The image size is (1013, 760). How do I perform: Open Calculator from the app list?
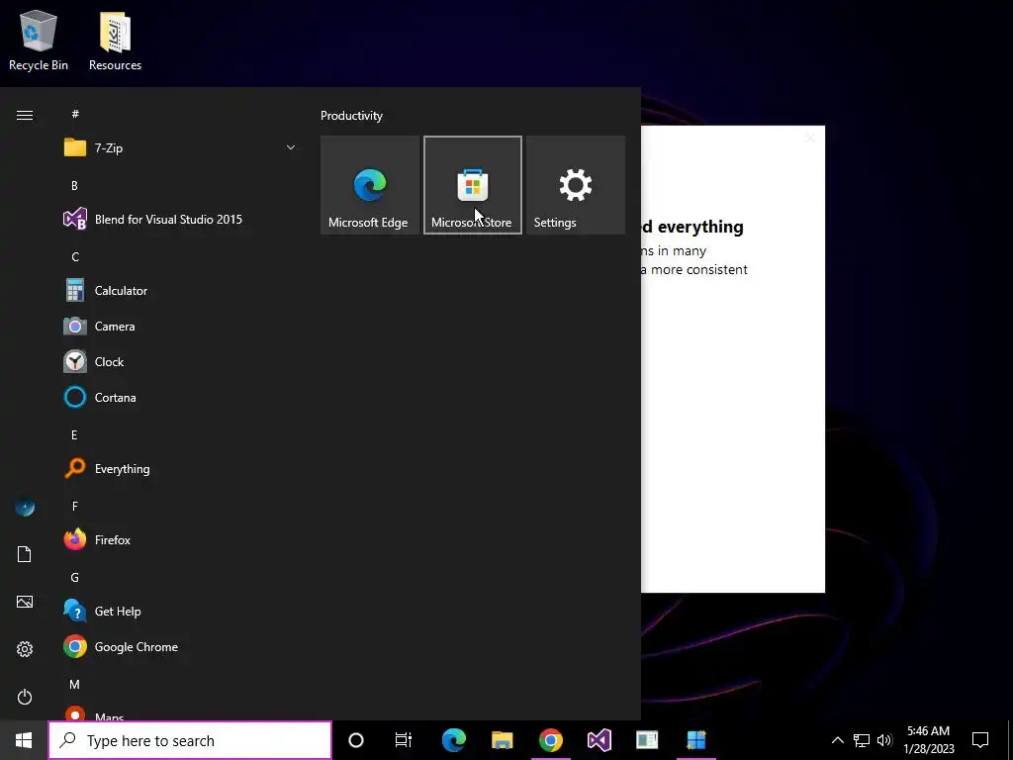[x=180, y=291]
